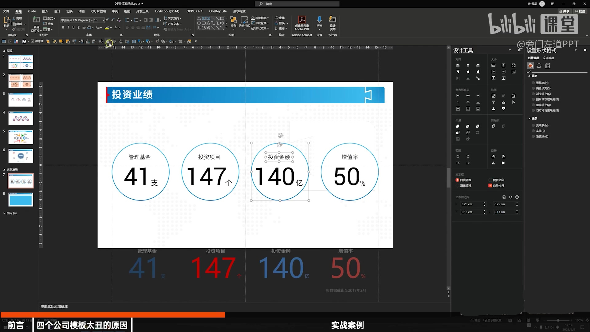Viewport: 590px width, 332px height.
Task: Open the 设计灵感 Designer icon
Action: coord(332,20)
